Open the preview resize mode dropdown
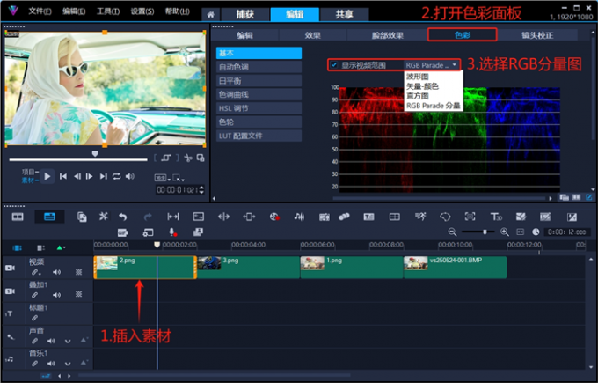Screen dimensions: 598x383 pos(179,178)
